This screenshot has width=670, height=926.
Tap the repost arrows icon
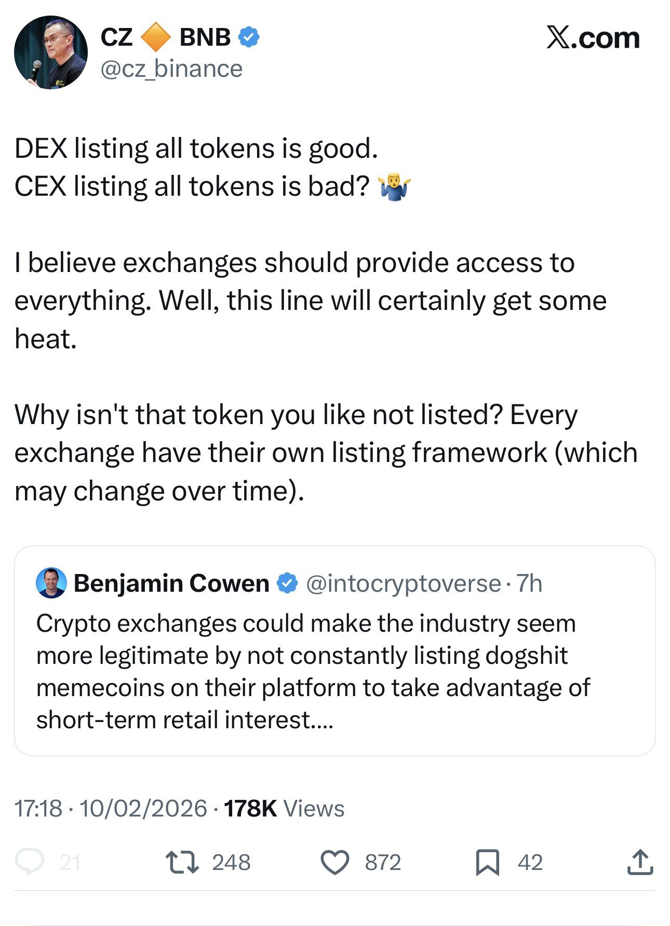pyautogui.click(x=182, y=862)
